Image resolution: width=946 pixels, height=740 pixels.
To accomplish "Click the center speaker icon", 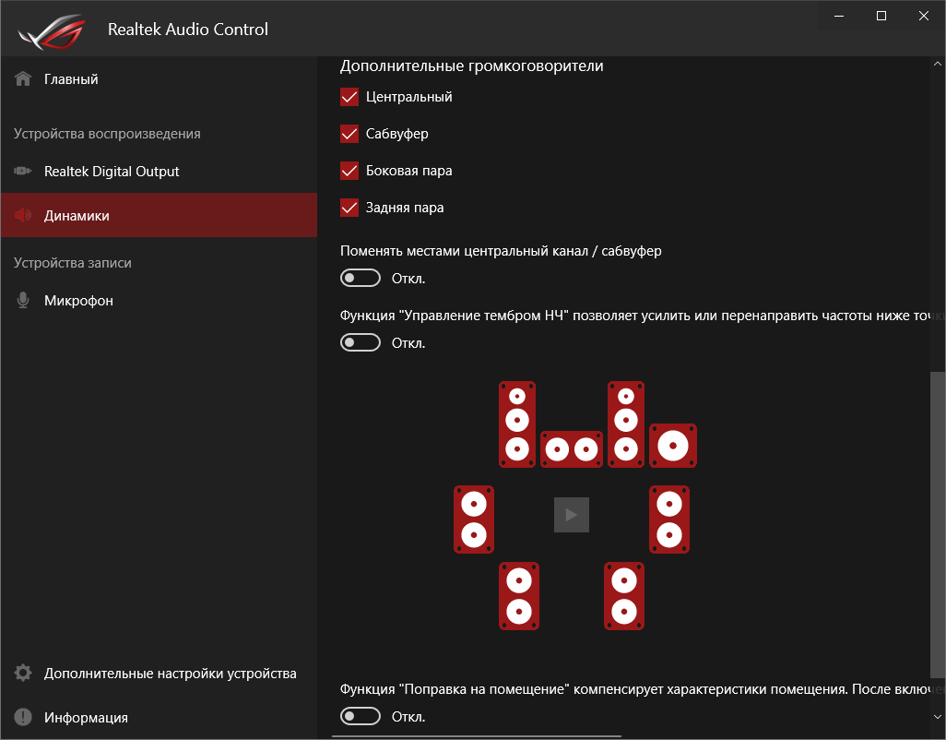I will click(x=571, y=449).
